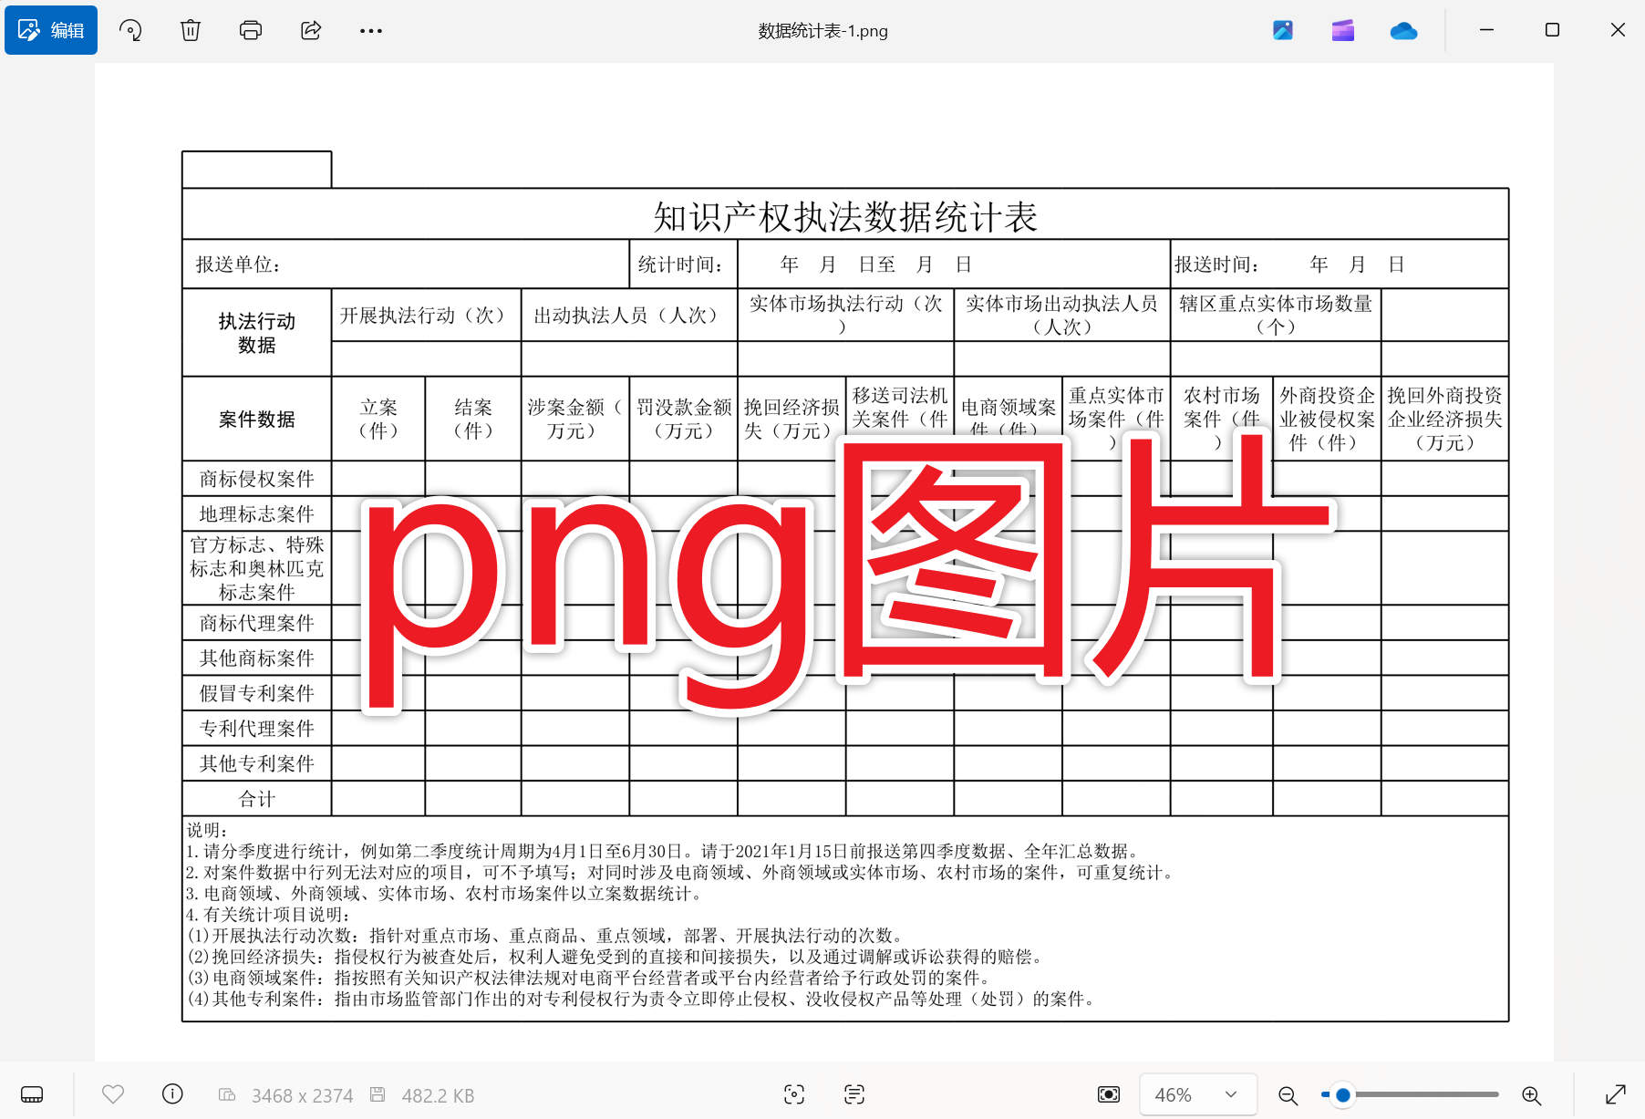Viewport: 1645px width, 1119px height.
Task: Toggle the filmstrip view
Action: coord(32,1094)
